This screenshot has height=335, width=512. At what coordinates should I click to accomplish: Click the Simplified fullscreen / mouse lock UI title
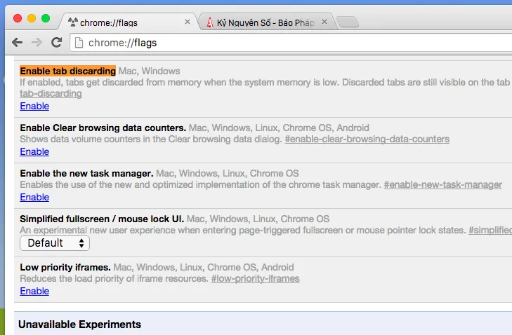[102, 219]
